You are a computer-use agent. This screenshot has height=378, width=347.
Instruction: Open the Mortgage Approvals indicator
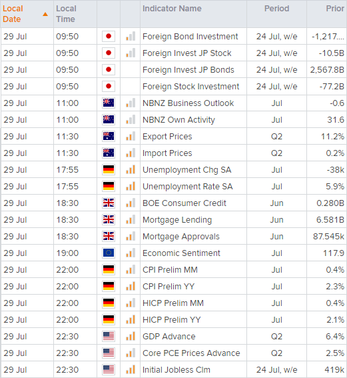[181, 237]
